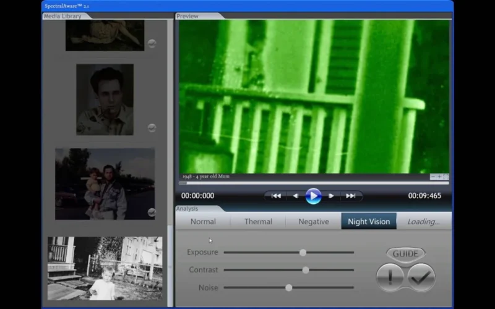Play the preview video
Image resolution: width=495 pixels, height=309 pixels.
click(313, 196)
